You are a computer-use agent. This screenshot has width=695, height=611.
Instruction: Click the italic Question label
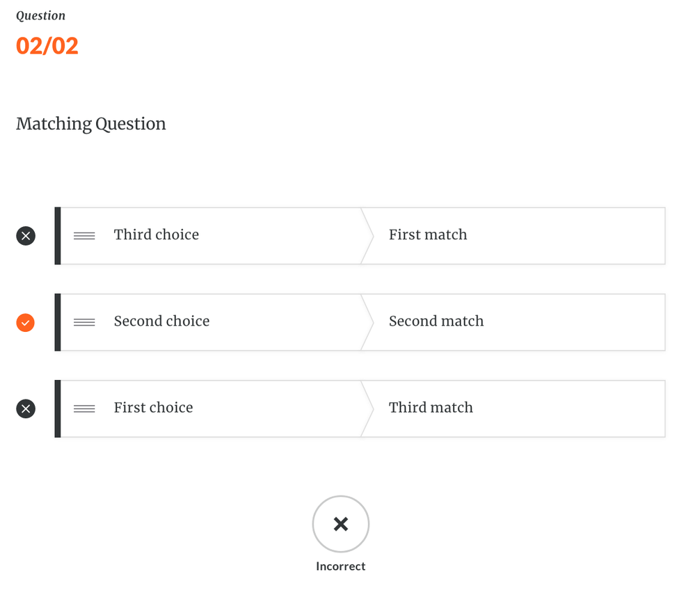40,15
